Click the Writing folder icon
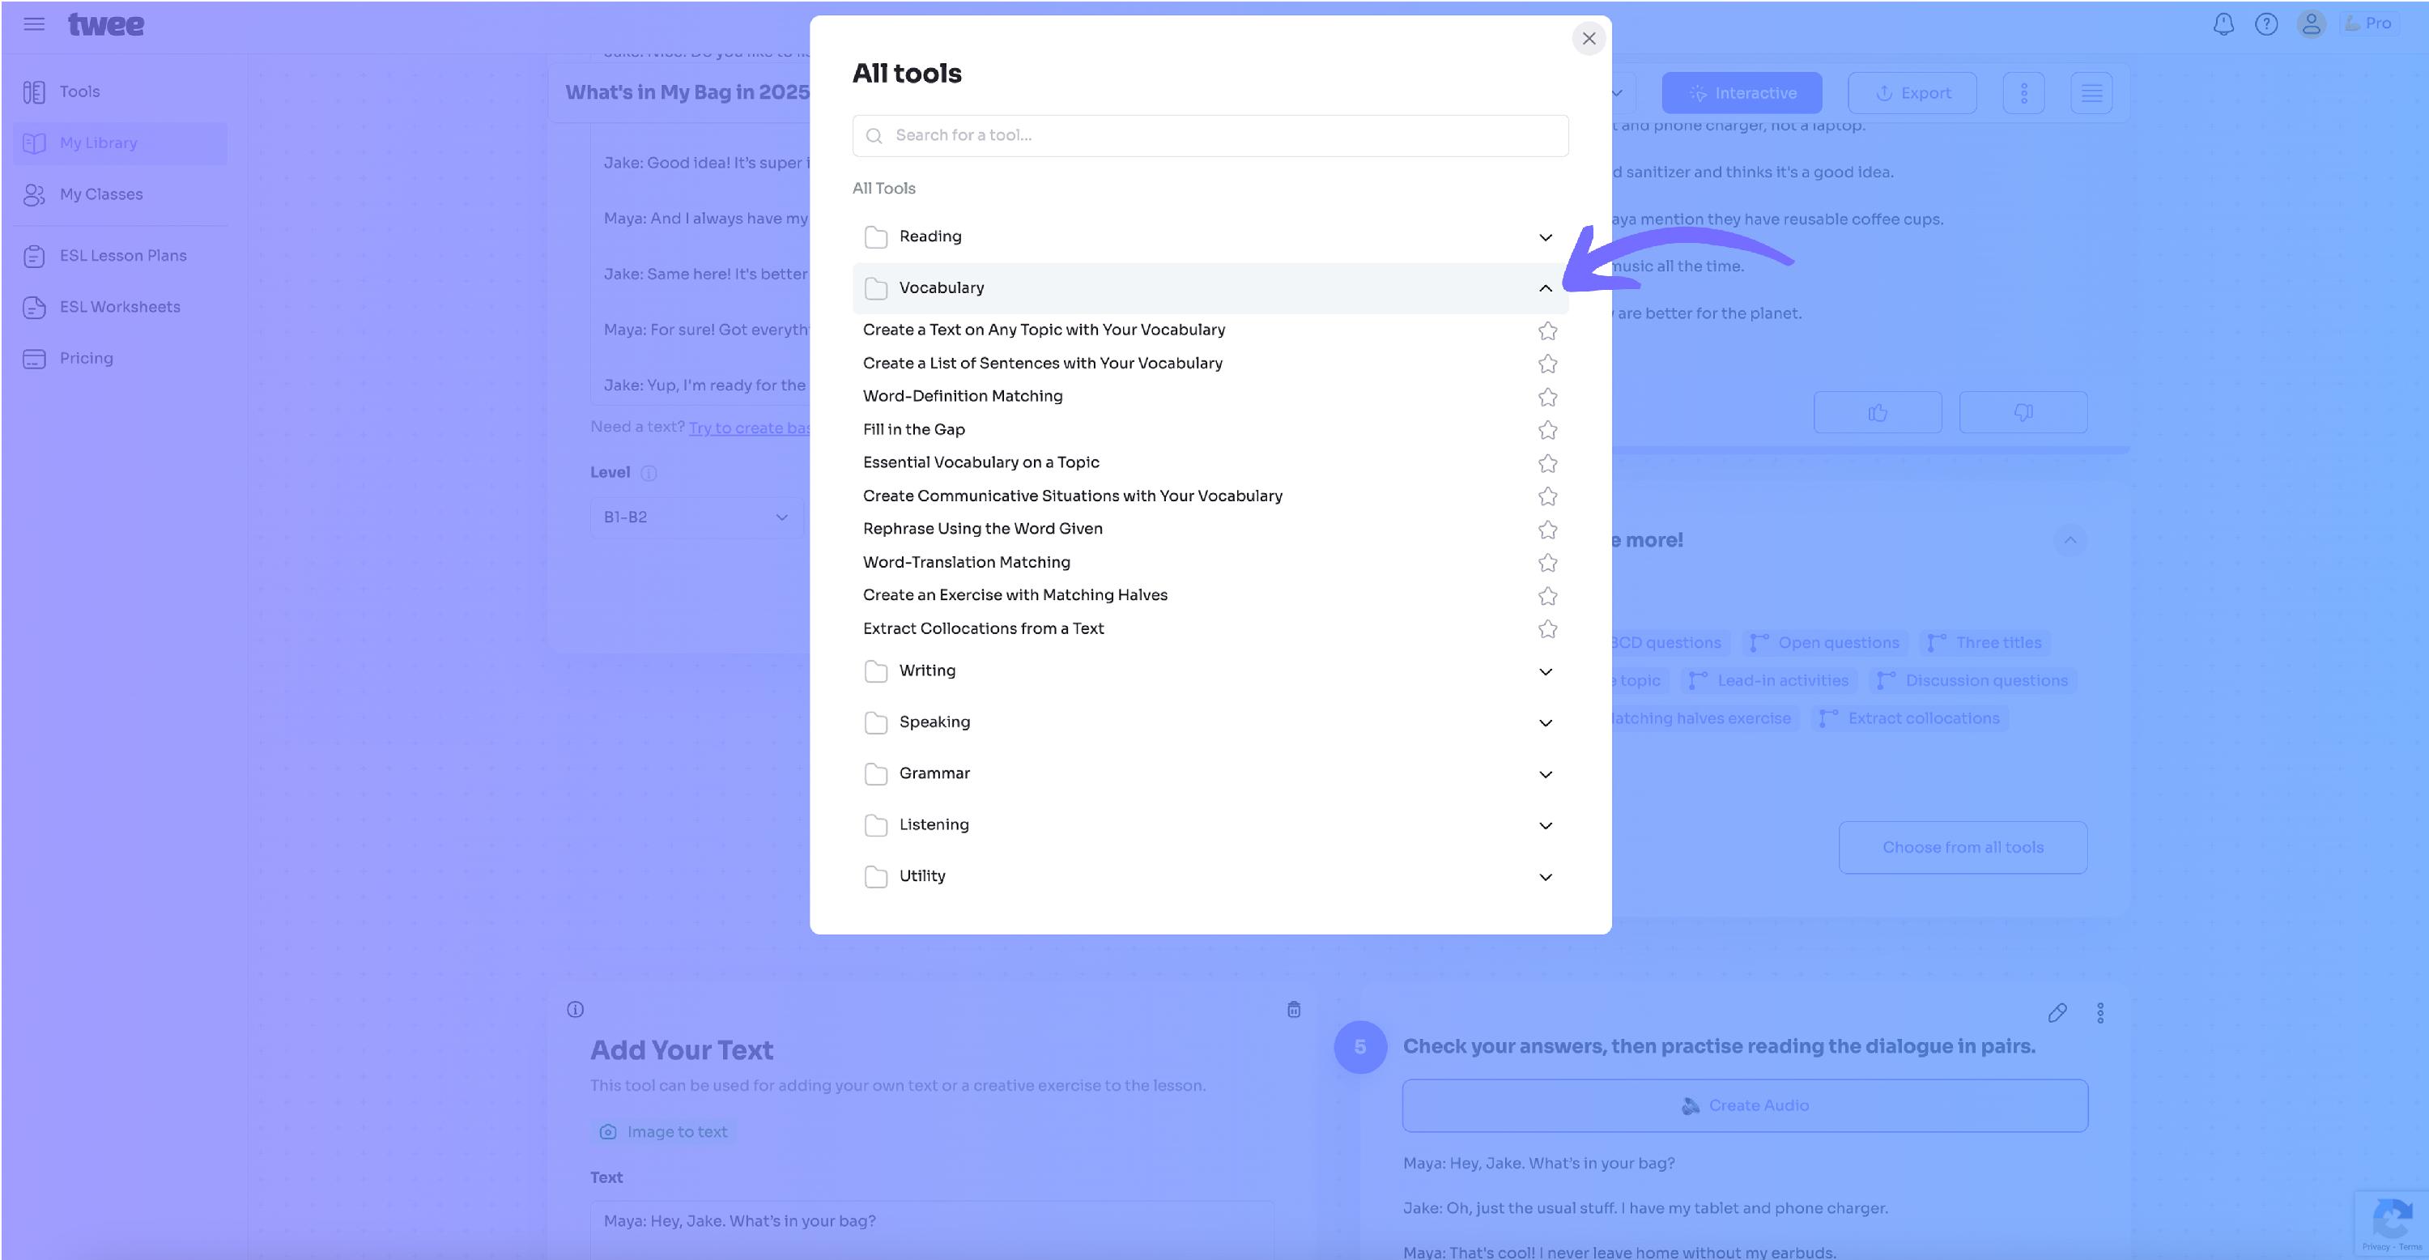The image size is (2429, 1260). click(875, 671)
